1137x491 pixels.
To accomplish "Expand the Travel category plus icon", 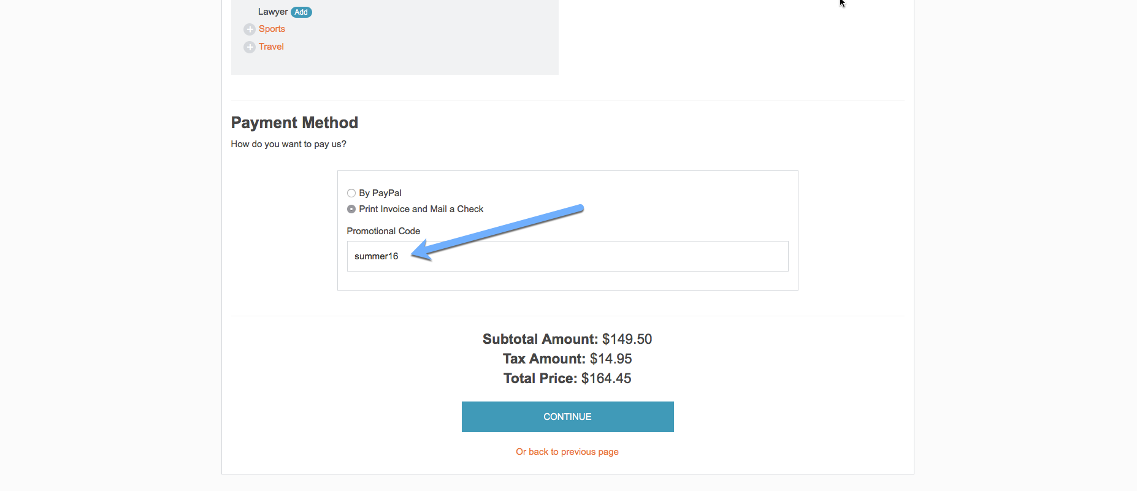I will 250,47.
